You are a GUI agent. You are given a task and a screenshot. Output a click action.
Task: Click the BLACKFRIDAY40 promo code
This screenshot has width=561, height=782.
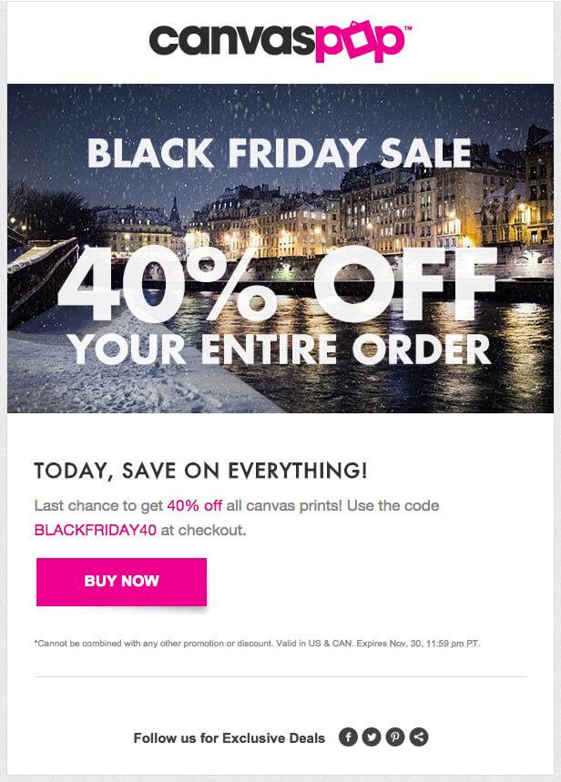pyautogui.click(x=96, y=530)
